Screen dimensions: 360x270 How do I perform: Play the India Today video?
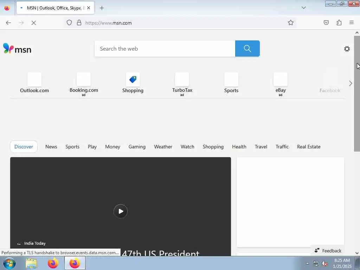pos(120,211)
